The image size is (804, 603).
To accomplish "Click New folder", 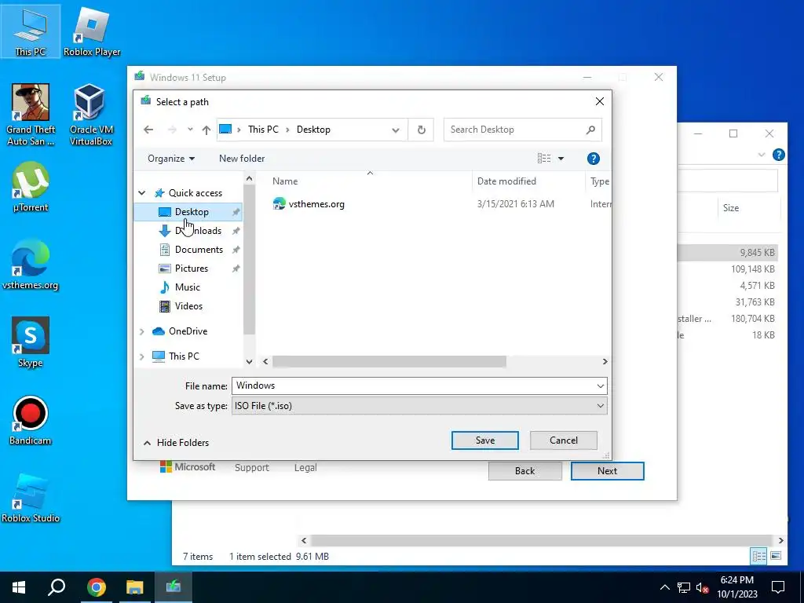I will click(242, 159).
